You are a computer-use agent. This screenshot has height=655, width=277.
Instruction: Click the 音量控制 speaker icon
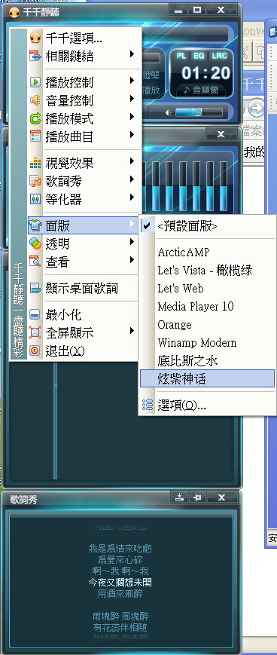pos(35,100)
